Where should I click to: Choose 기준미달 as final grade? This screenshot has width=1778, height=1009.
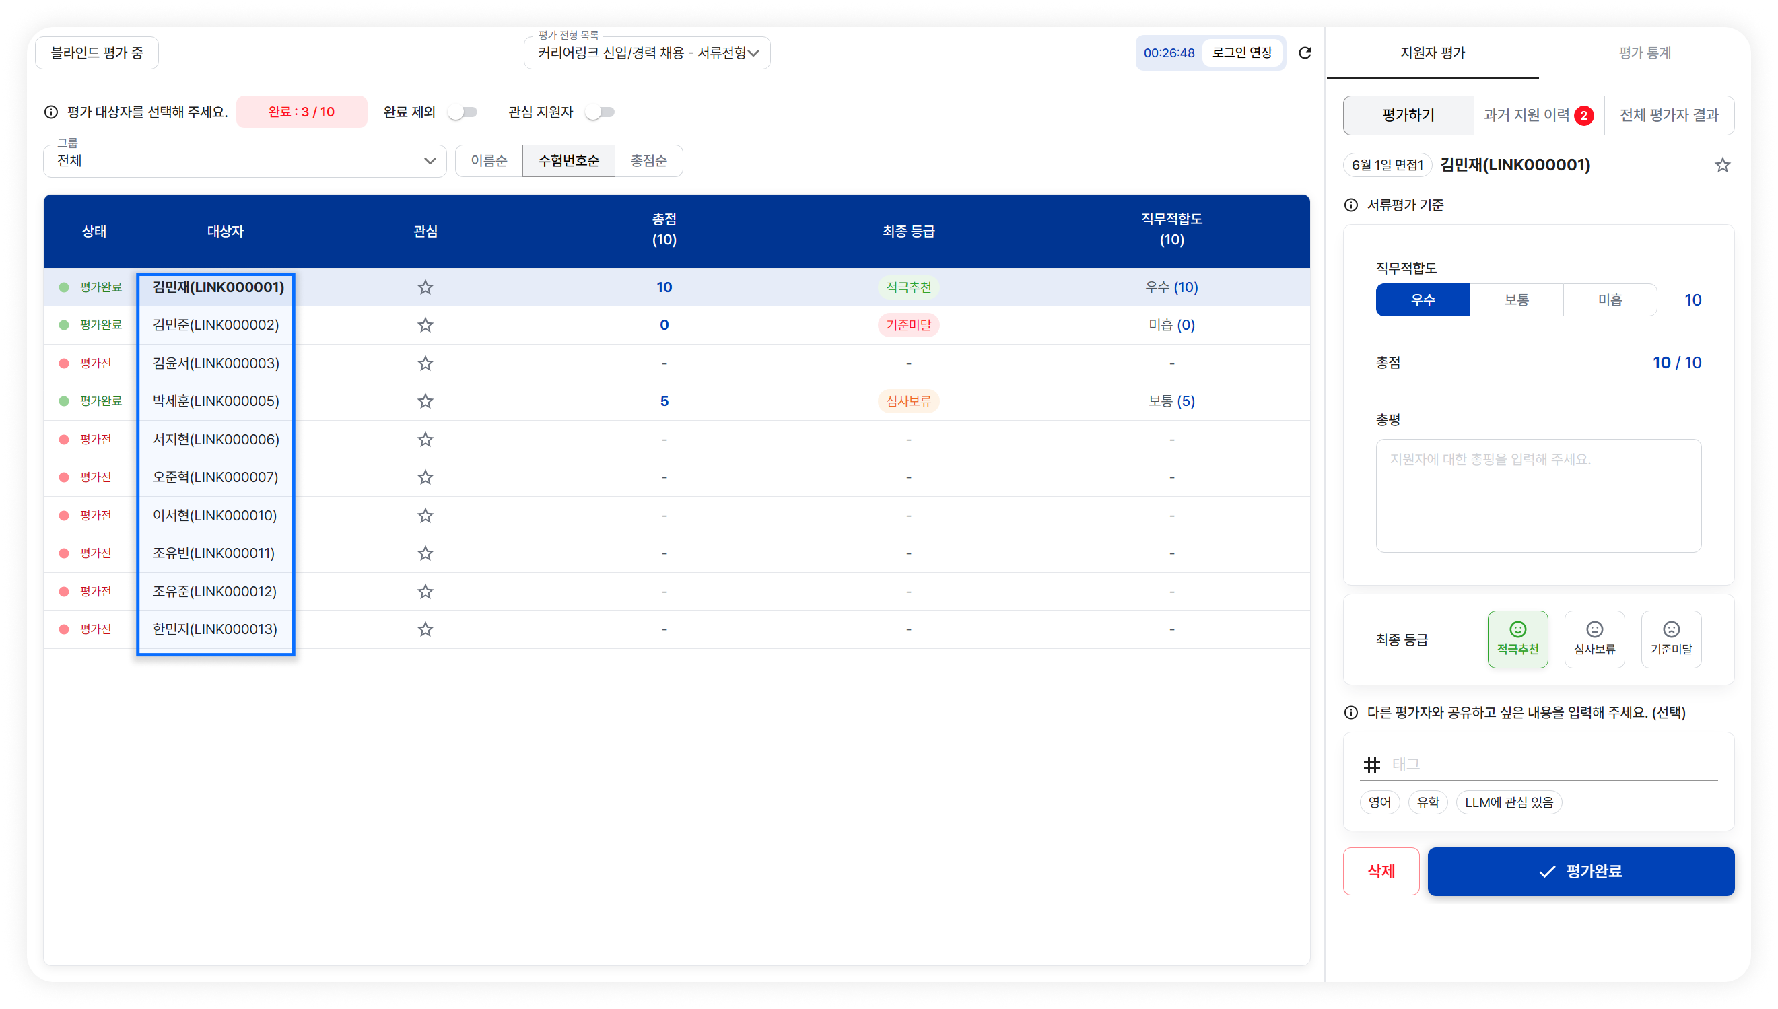1671,639
